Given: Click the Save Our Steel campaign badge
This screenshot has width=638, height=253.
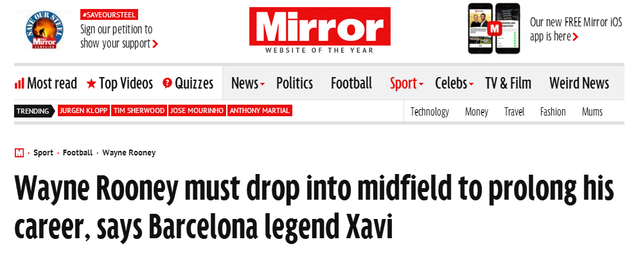Looking at the screenshot, I should coord(44,30).
